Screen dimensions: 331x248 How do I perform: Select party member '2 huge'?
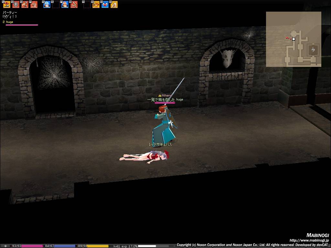(x=8, y=22)
